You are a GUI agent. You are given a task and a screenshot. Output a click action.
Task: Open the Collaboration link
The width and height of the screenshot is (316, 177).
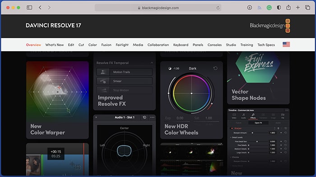[x=158, y=45]
